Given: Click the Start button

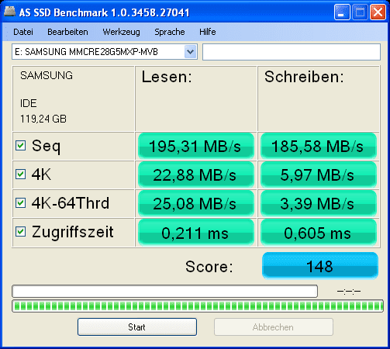Looking at the screenshot, I should click(137, 327).
